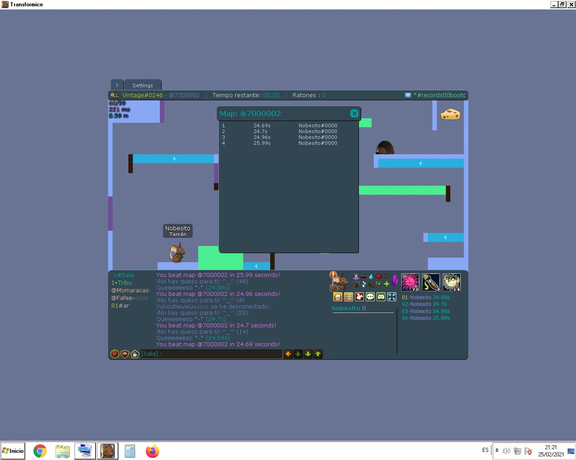Click the 04-Nobesito 25.99s ranking line
Image resolution: width=576 pixels, height=460 pixels.
tap(426, 318)
